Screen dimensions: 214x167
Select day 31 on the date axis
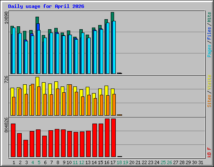201,162
